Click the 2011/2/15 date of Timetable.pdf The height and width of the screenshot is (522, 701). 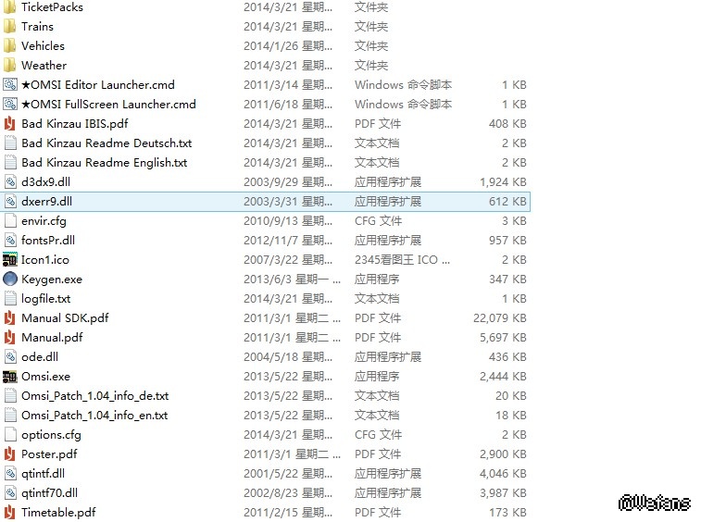tap(288, 513)
